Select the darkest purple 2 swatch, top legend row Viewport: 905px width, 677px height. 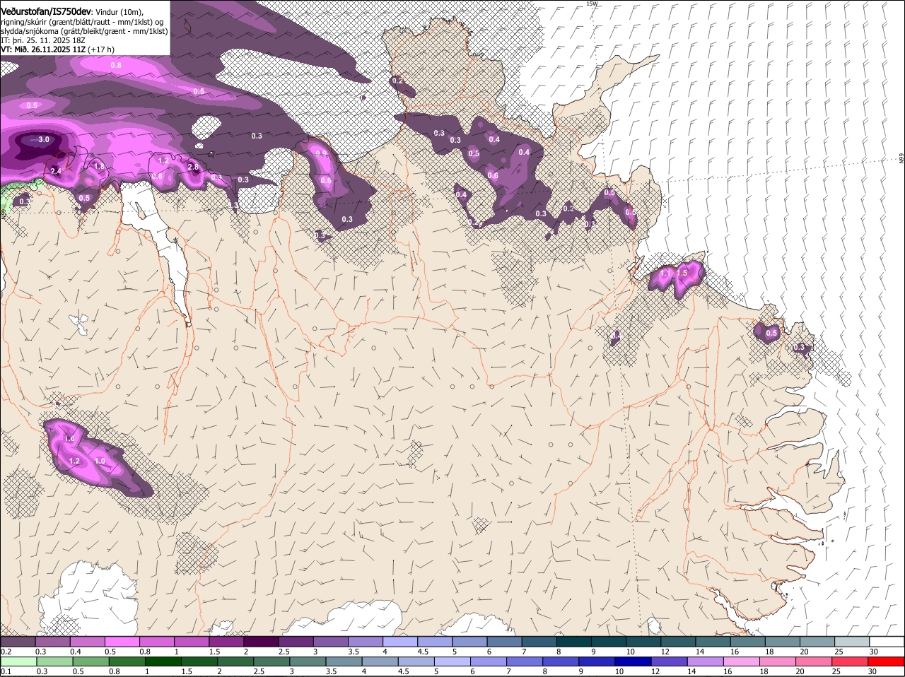[x=261, y=642]
